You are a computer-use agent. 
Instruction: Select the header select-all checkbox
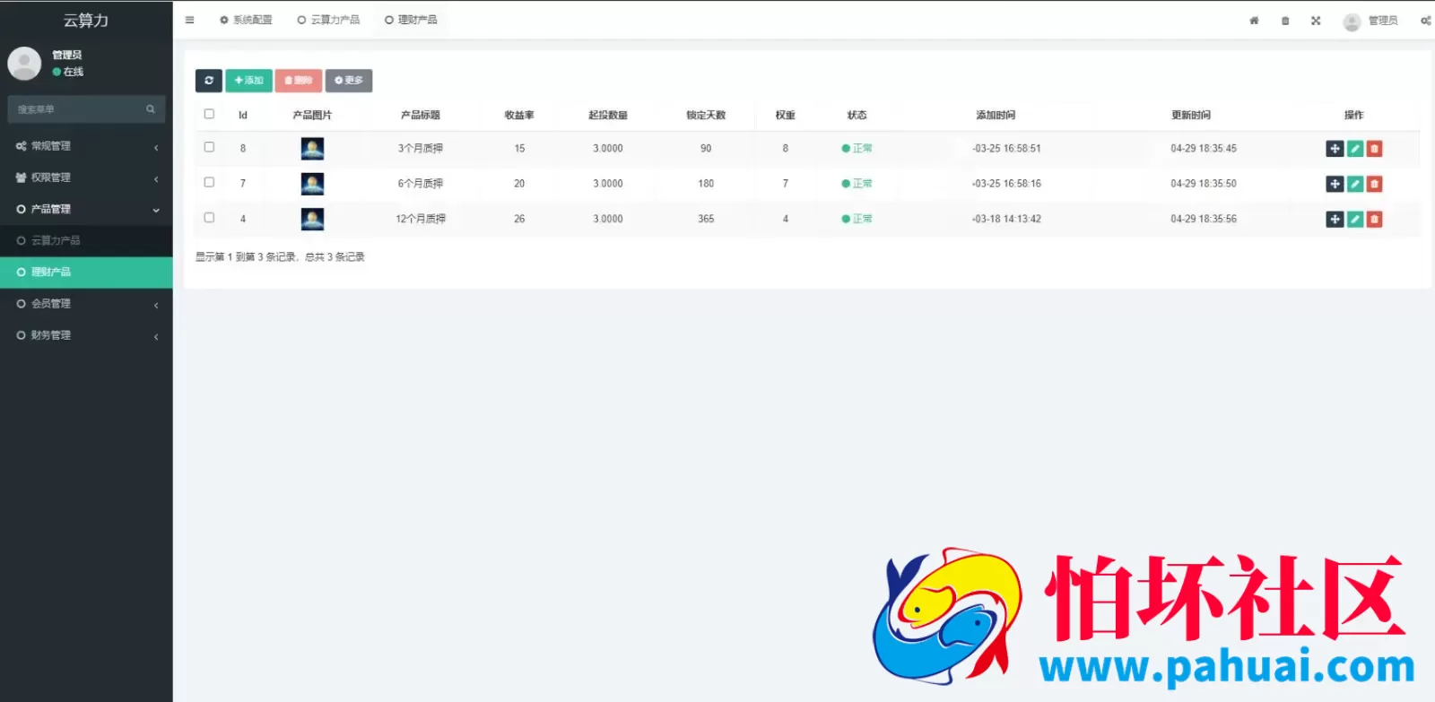209,114
